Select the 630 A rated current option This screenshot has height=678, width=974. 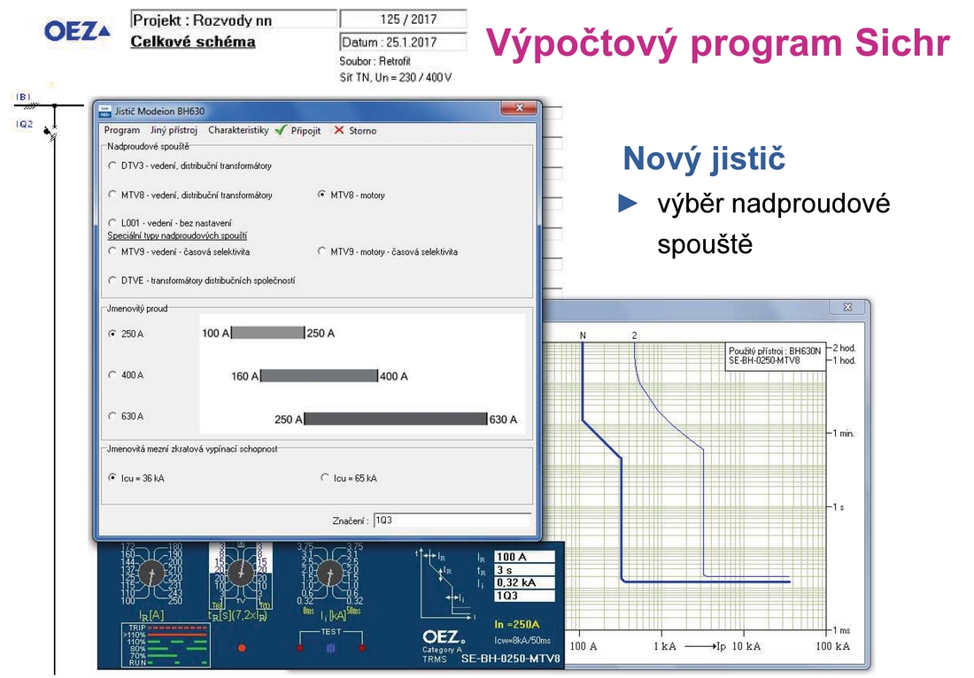coord(112,416)
